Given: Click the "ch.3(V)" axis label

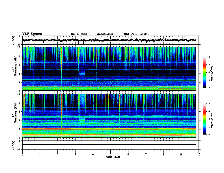Looking at the screenshot, I should tap(13, 145).
